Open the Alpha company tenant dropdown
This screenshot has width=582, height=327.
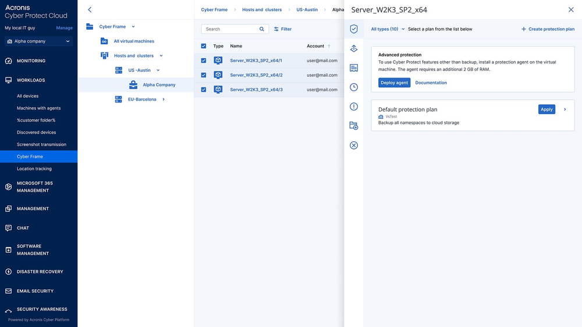click(x=38, y=41)
